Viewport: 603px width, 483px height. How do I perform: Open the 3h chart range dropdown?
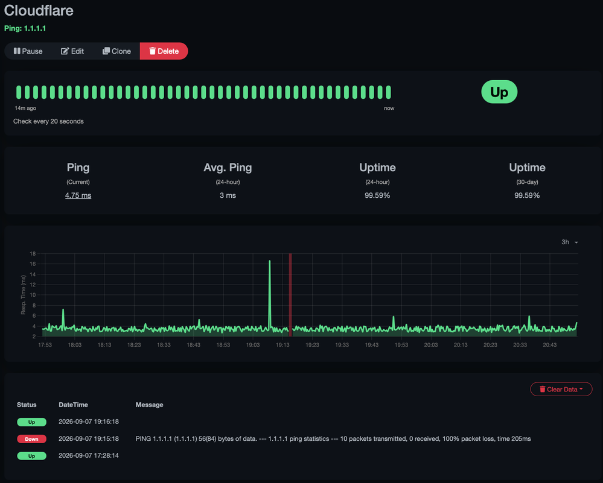(x=570, y=242)
